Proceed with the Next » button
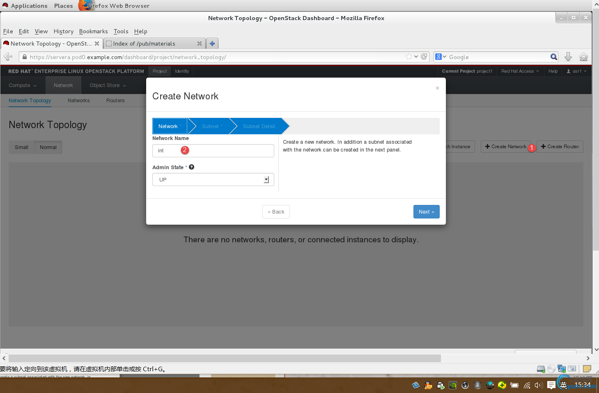 coord(426,212)
